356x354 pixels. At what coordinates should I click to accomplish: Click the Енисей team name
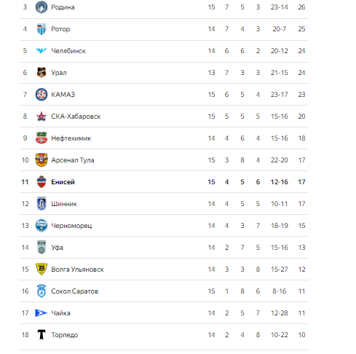(x=63, y=182)
